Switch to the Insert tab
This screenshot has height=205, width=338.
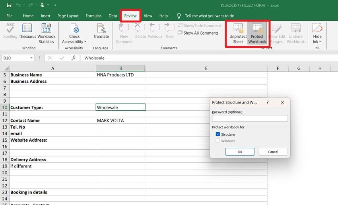coord(45,16)
